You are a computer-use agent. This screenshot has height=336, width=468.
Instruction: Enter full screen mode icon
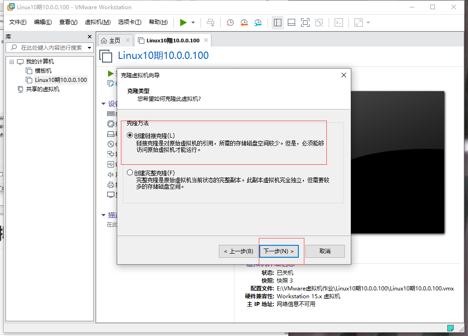click(305, 23)
